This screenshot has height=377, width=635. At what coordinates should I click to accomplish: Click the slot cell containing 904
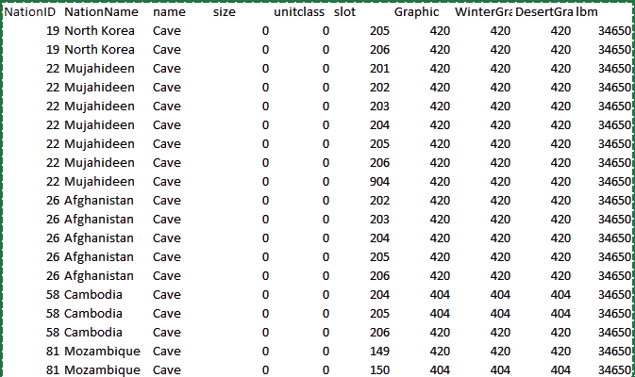pos(379,181)
